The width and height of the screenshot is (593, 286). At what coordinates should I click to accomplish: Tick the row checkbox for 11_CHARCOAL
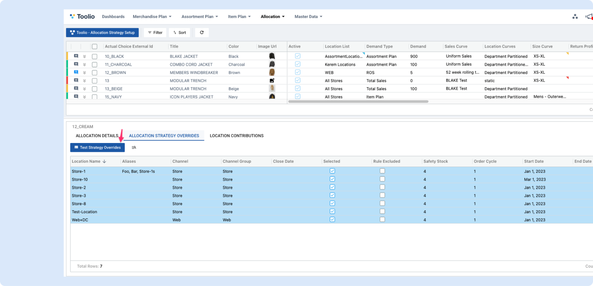94,64
